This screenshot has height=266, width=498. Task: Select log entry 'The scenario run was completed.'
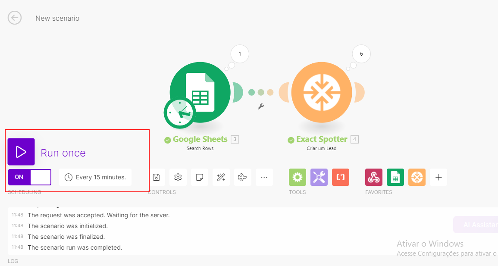tap(75, 247)
